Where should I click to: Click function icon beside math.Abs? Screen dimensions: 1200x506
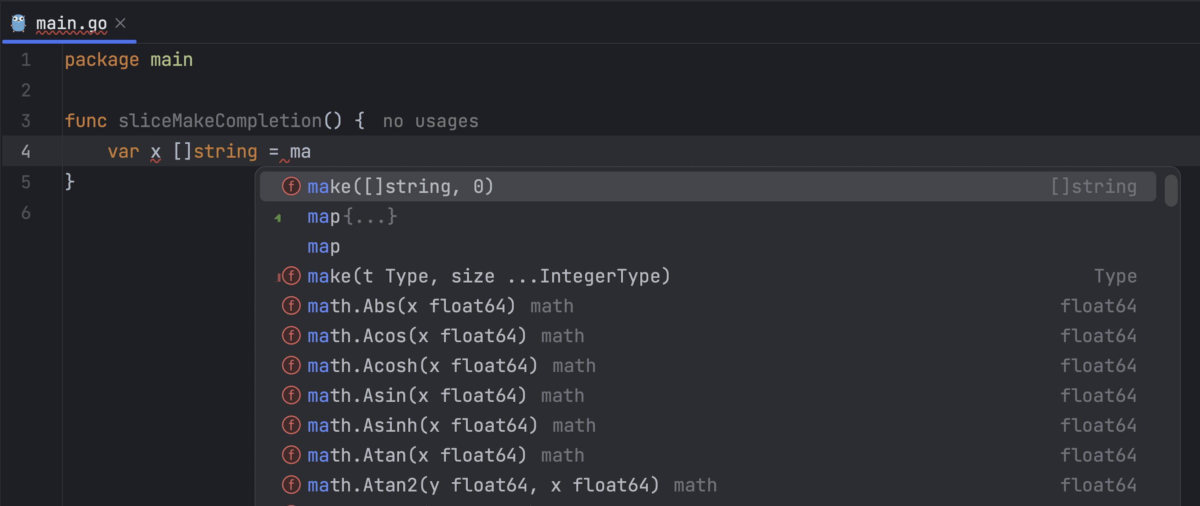point(291,306)
